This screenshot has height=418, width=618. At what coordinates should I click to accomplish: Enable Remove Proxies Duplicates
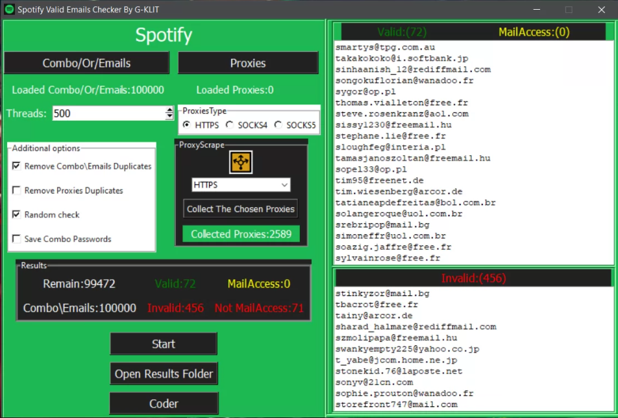point(16,190)
